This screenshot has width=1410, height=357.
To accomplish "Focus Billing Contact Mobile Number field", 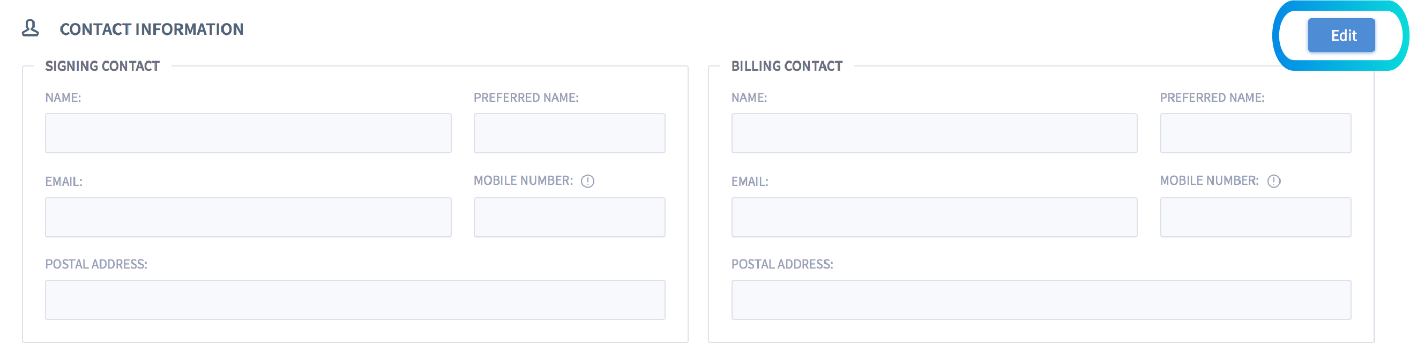I will point(1255,218).
